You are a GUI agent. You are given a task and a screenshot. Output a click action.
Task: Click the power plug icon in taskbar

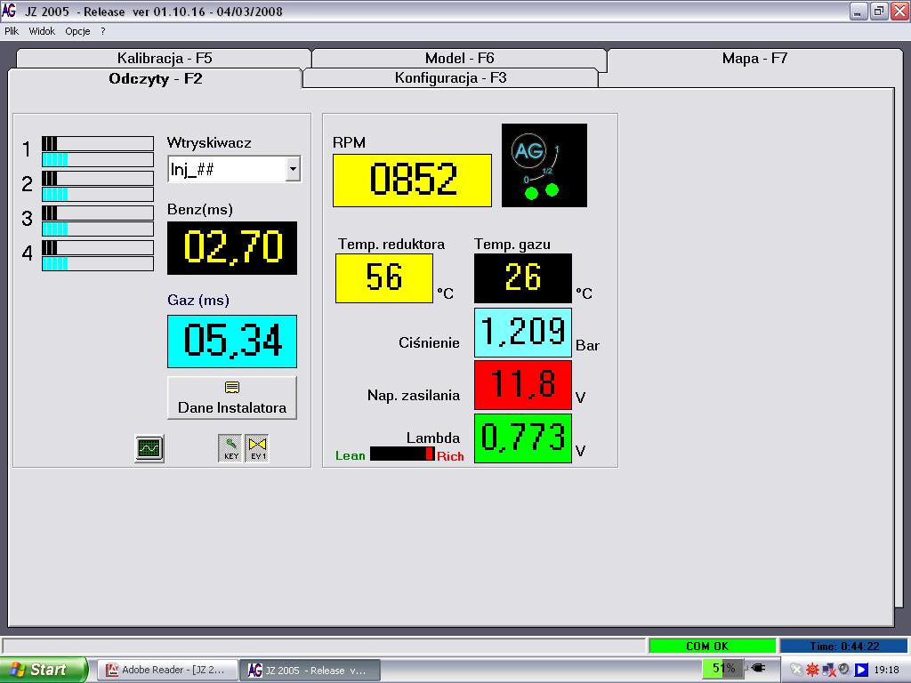click(758, 669)
